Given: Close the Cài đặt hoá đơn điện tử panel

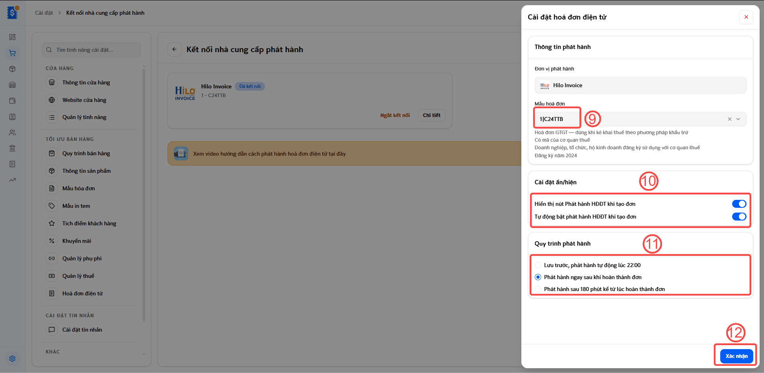Looking at the screenshot, I should tap(746, 17).
